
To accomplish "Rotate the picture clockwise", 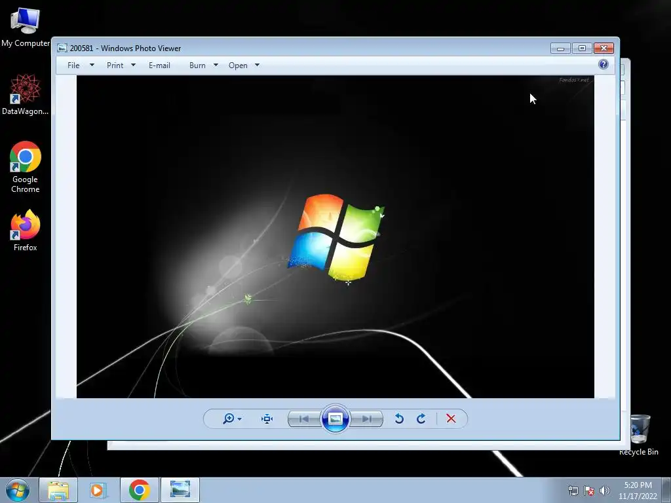I will (x=421, y=419).
